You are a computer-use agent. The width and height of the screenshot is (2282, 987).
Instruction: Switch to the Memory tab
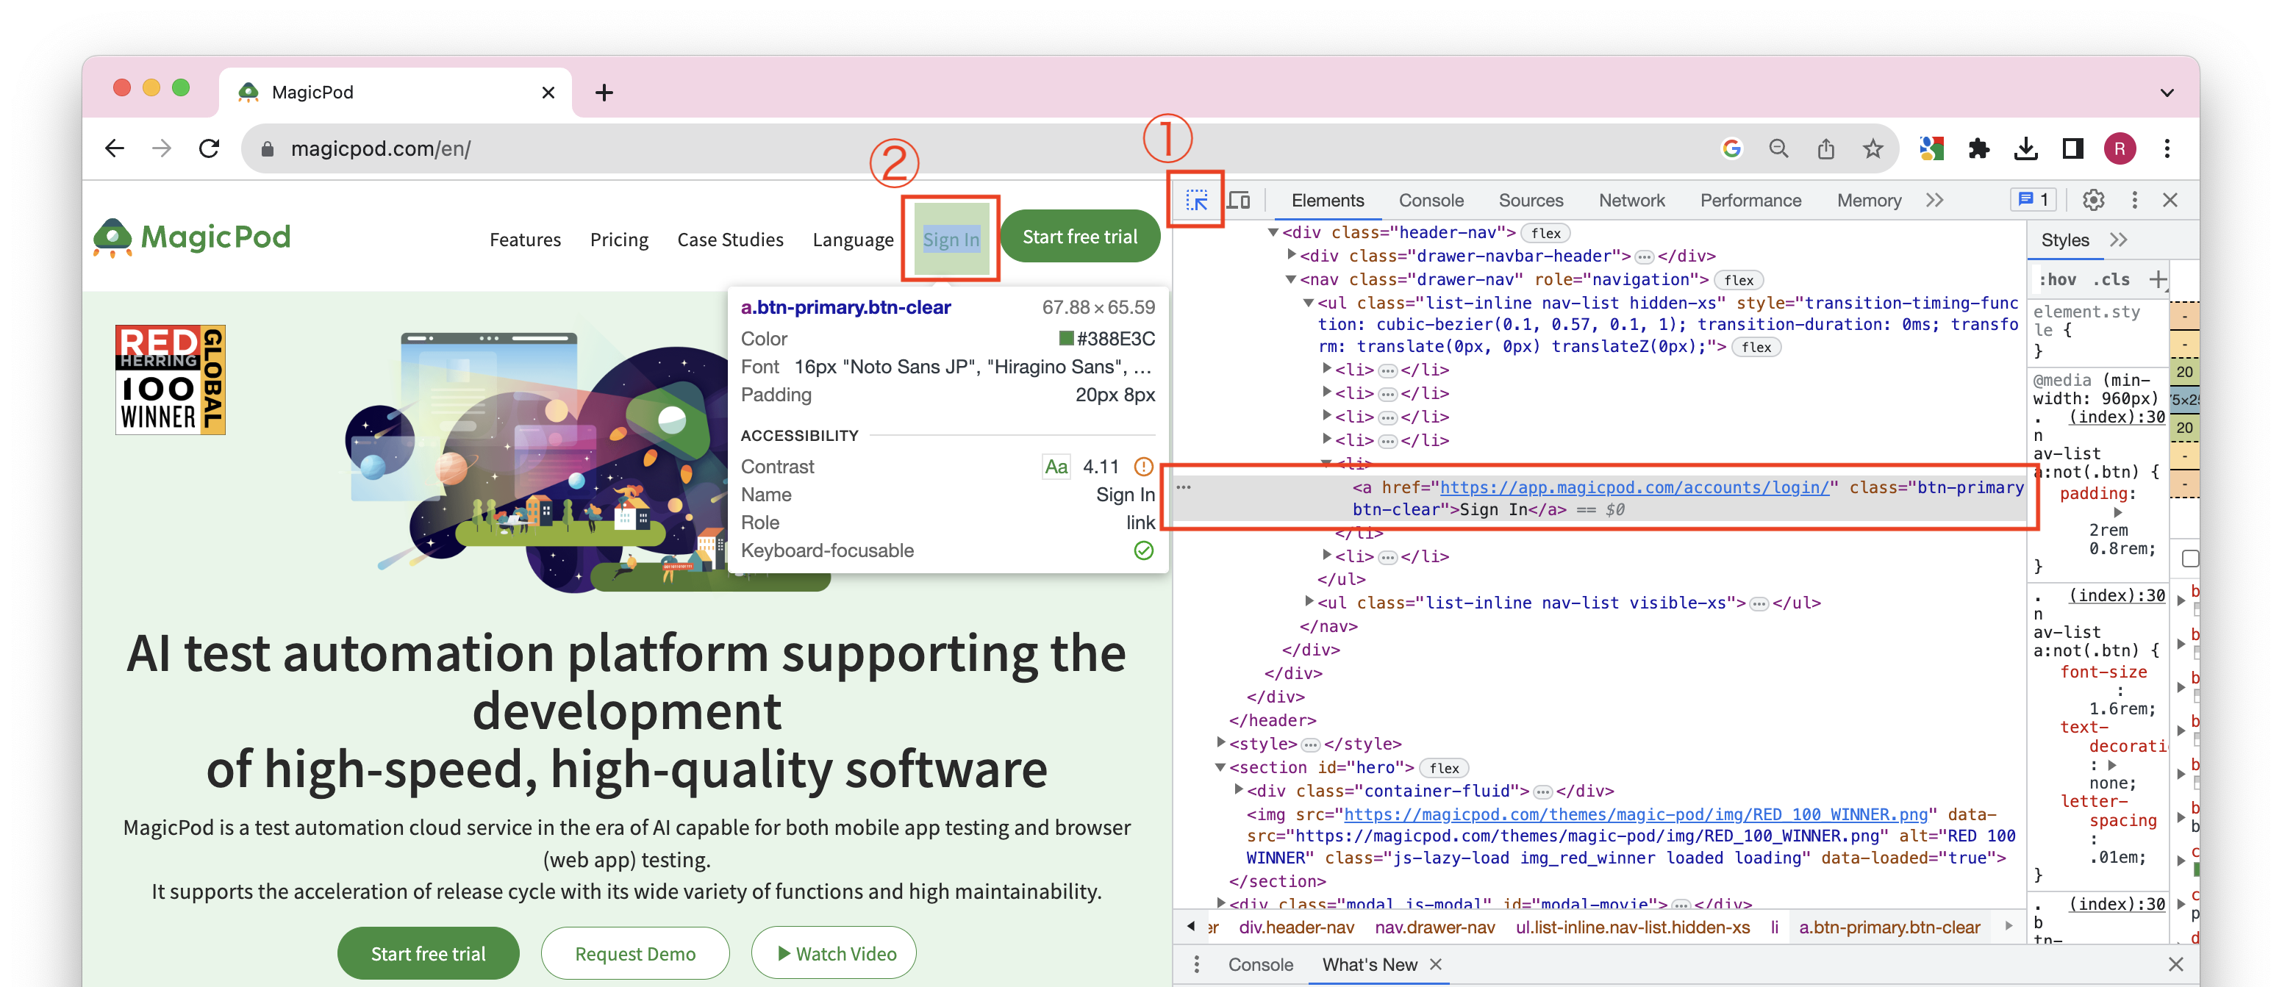coord(1869,201)
